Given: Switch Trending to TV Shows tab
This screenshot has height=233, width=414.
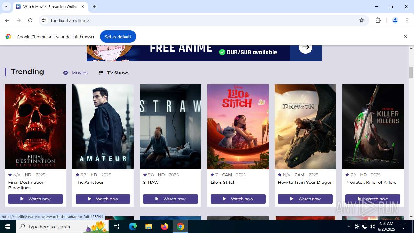Looking at the screenshot, I should 114,73.
